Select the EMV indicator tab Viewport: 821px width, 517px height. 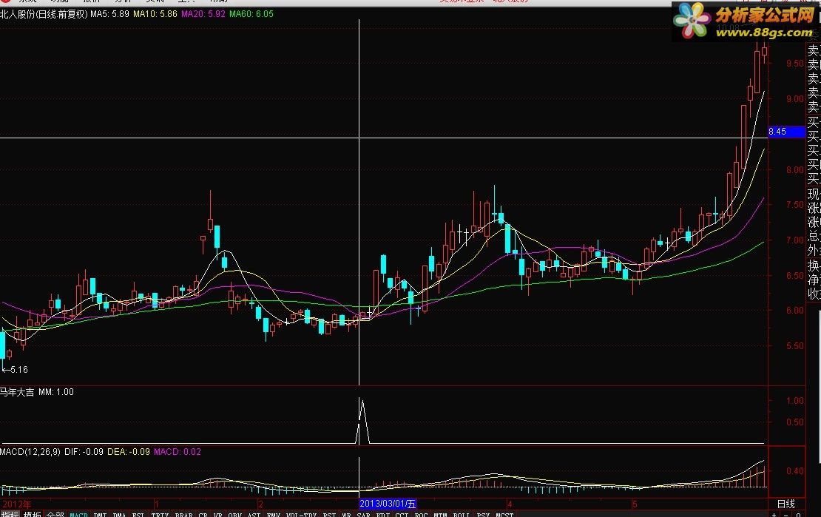pyautogui.click(x=274, y=514)
